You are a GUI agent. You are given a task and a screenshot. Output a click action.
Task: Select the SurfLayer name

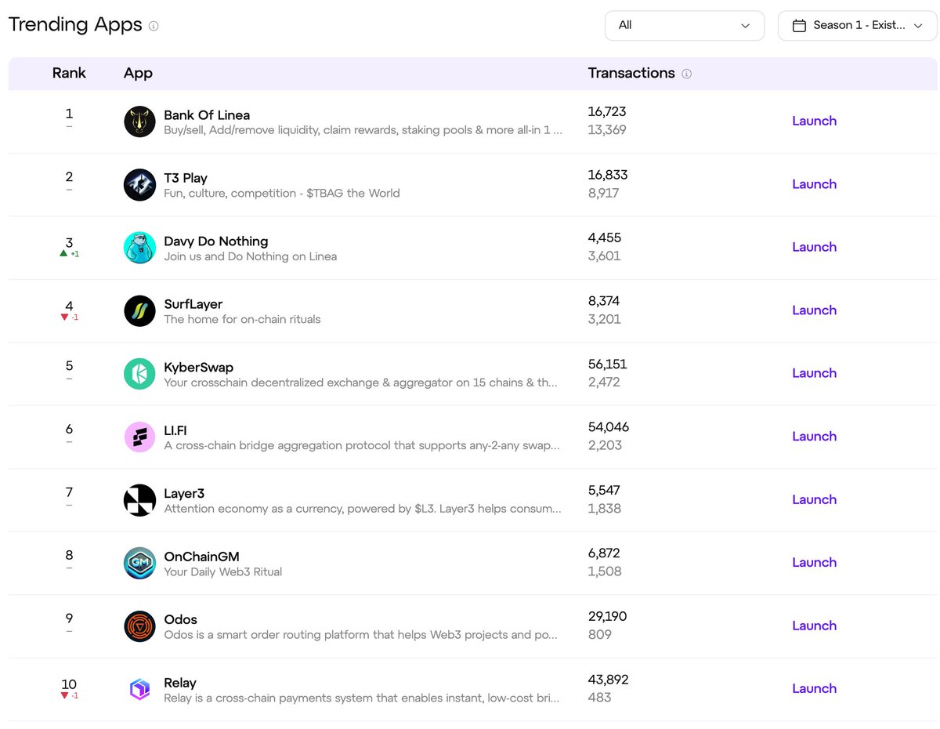193,304
